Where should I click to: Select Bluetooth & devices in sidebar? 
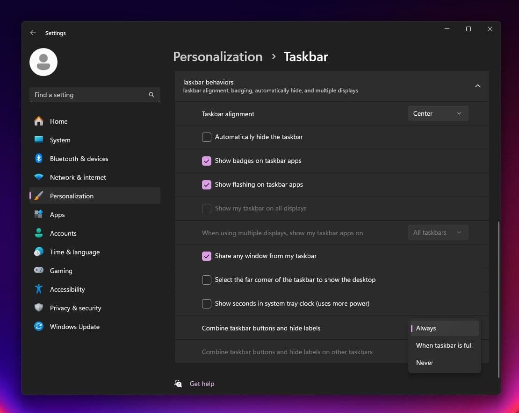click(x=79, y=159)
